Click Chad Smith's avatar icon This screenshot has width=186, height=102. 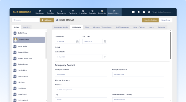(x=15, y=46)
